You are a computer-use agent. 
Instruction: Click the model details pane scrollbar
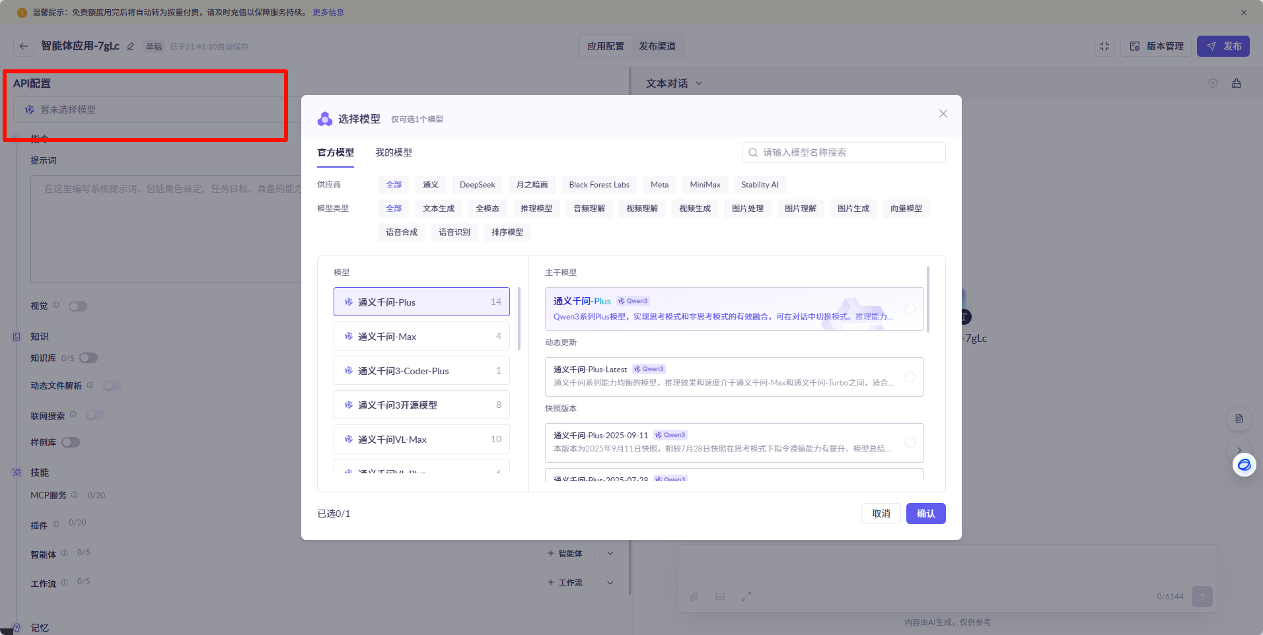pos(928,298)
